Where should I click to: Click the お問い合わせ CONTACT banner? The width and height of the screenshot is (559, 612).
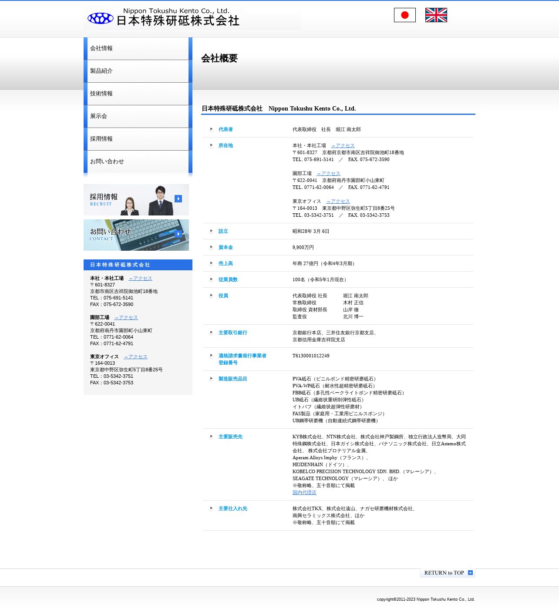pyautogui.click(x=136, y=235)
